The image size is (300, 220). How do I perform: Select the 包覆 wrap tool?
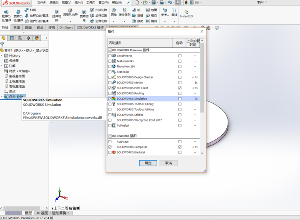[x=151, y=10]
